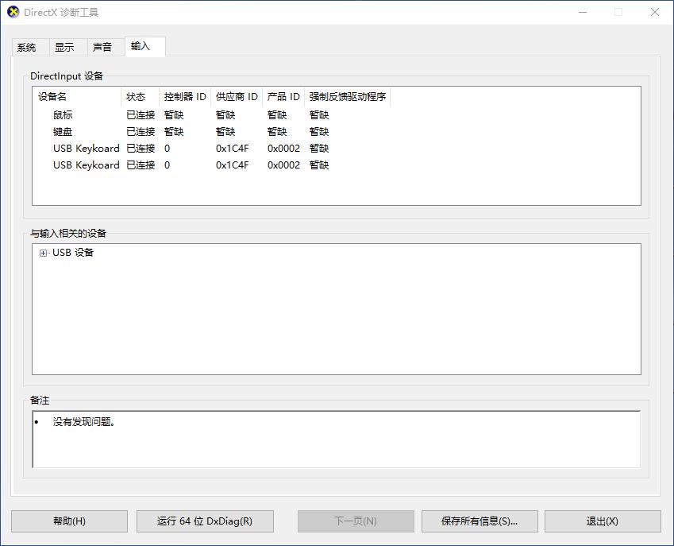Click the 强制反馈驱动程序 column header
This screenshot has height=546, width=674.
pyautogui.click(x=347, y=97)
